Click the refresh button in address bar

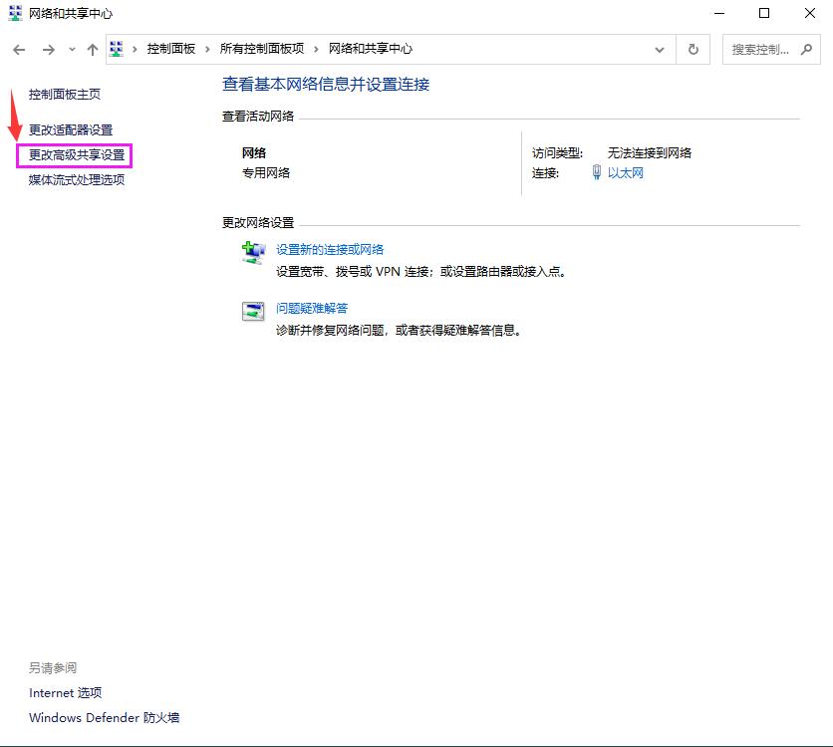pyautogui.click(x=693, y=49)
